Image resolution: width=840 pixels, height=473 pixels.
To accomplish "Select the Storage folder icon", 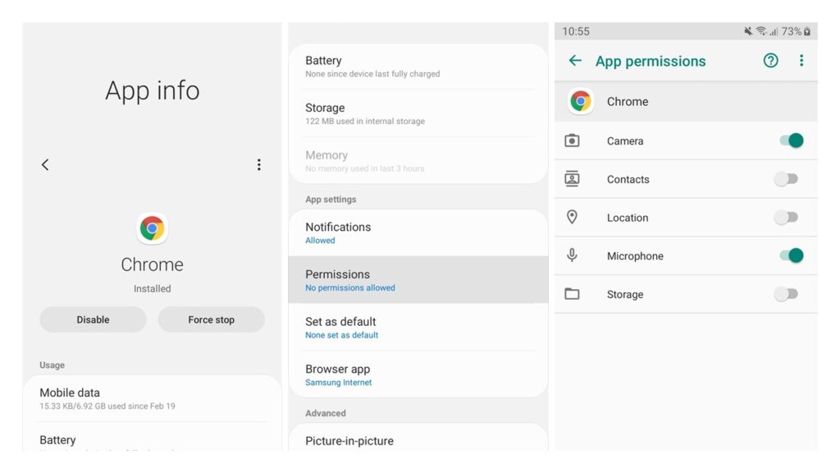I will [x=573, y=294].
